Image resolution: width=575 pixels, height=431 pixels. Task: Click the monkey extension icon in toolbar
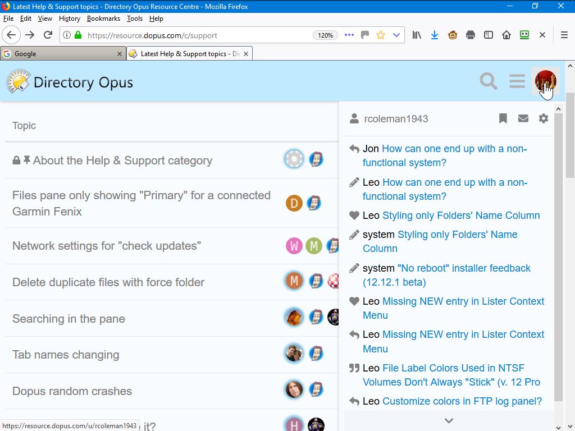click(453, 35)
